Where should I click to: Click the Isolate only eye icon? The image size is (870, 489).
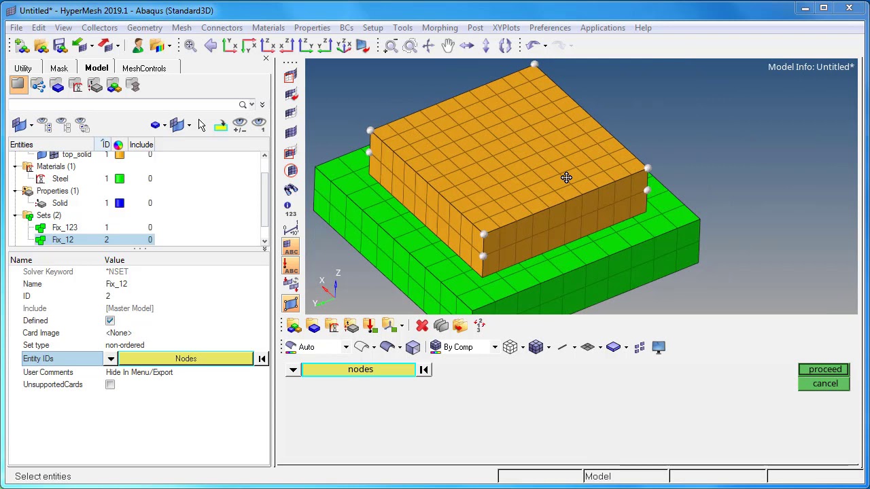[x=258, y=124]
